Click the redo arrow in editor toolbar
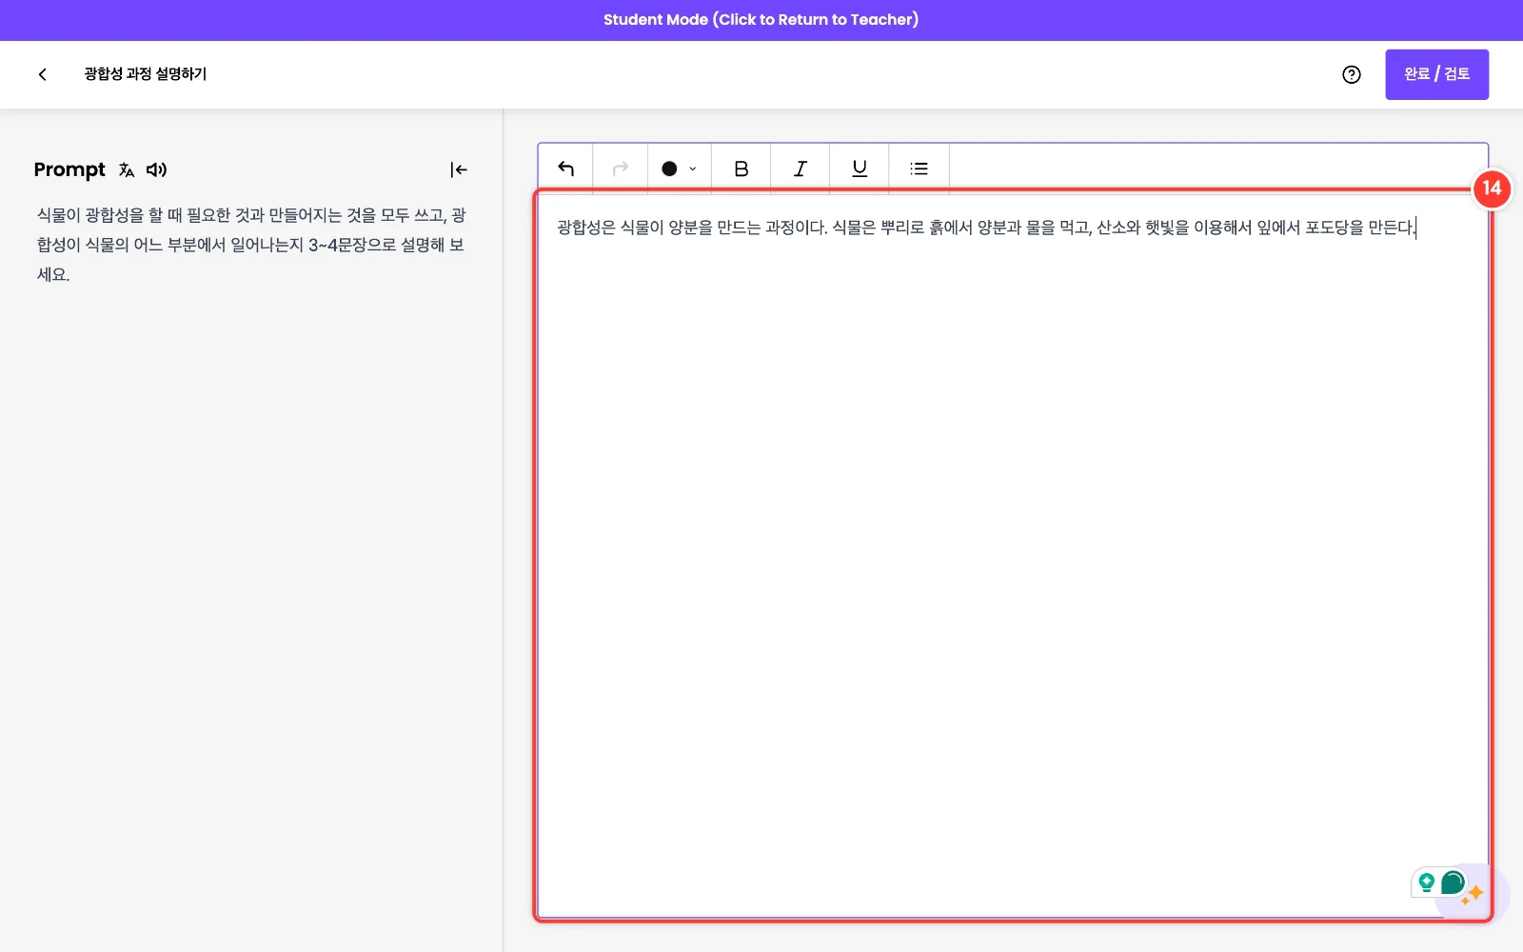 tap(621, 169)
